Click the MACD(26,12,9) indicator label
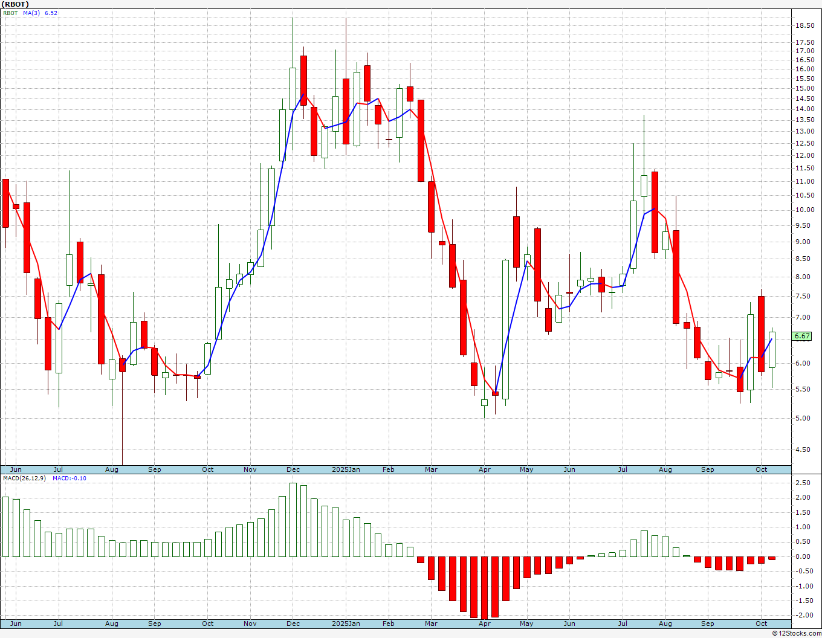The width and height of the screenshot is (822, 638). pyautogui.click(x=24, y=478)
